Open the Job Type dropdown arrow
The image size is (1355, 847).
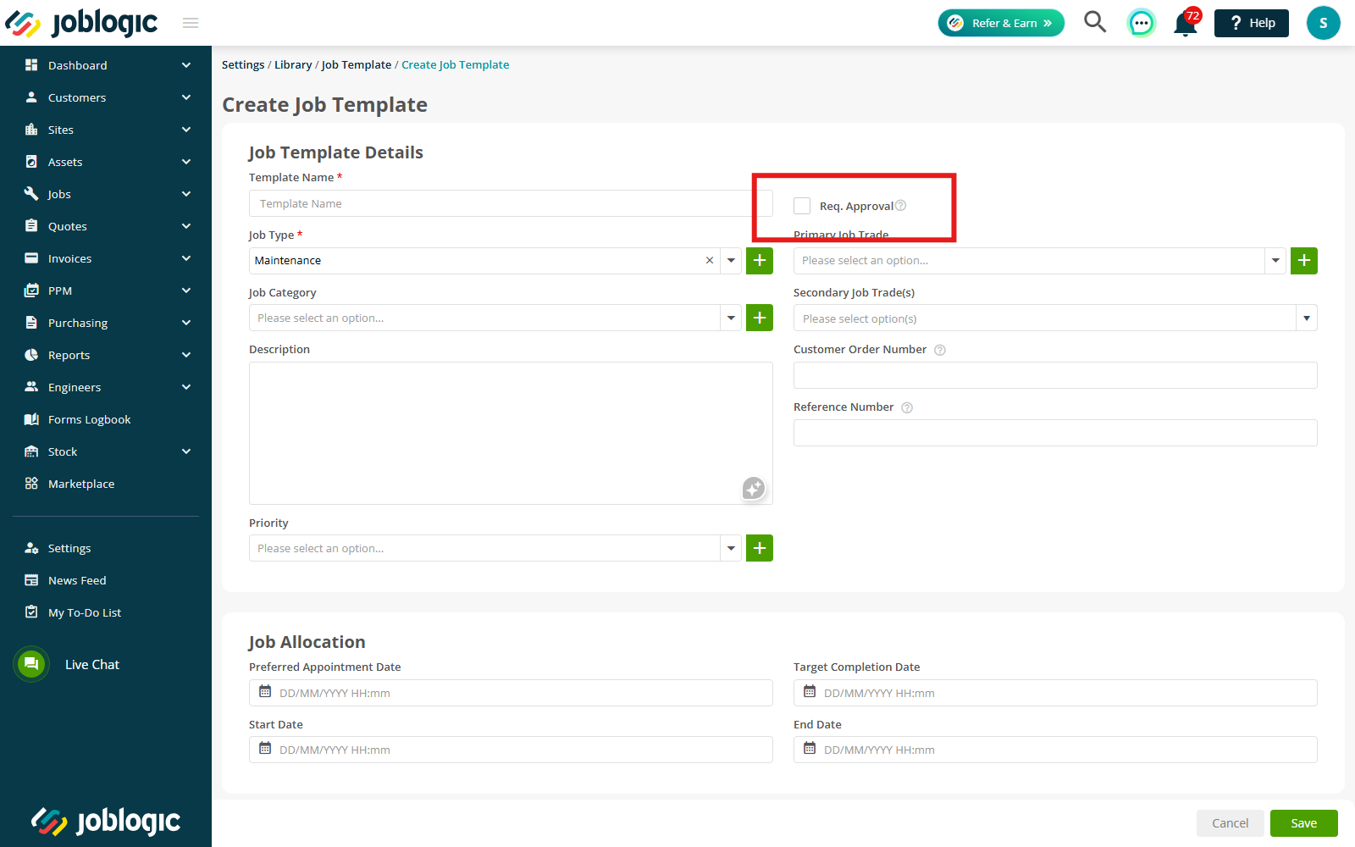[732, 260]
